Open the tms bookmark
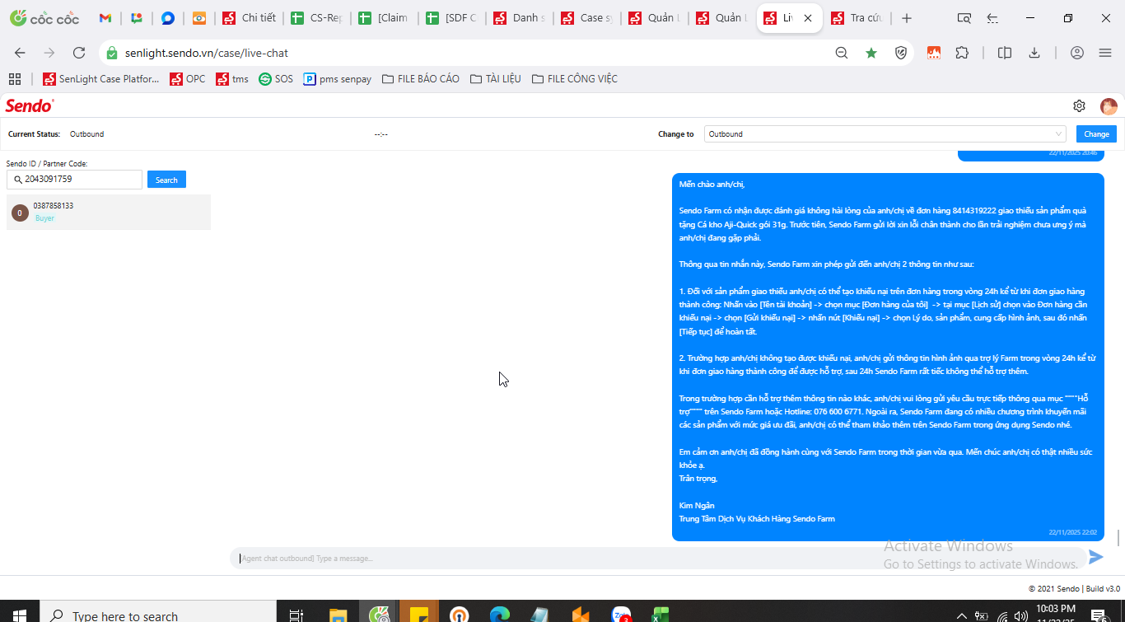The width and height of the screenshot is (1125, 622). tap(232, 79)
